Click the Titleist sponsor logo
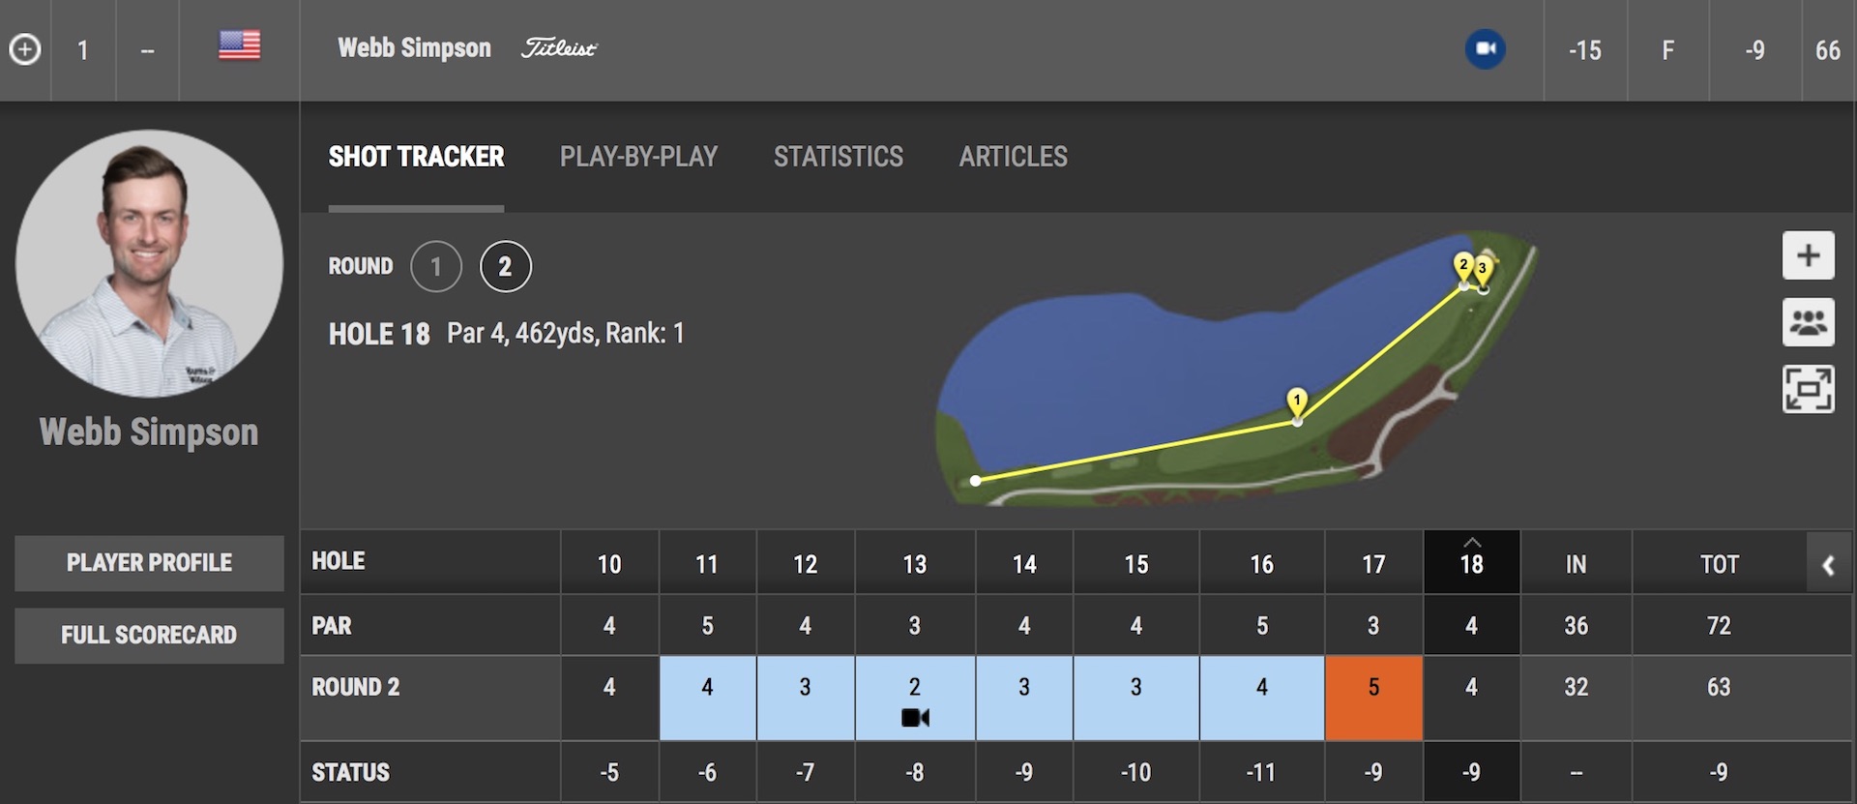Screen dimensions: 1857x804 click(x=559, y=48)
